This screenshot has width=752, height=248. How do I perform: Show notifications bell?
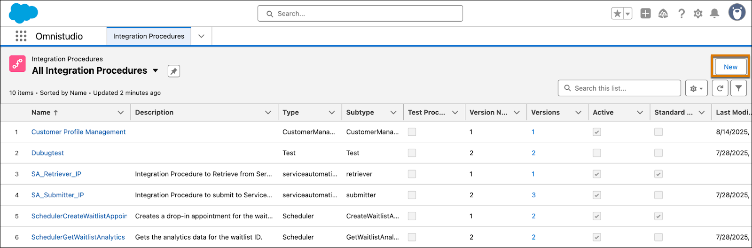(714, 14)
